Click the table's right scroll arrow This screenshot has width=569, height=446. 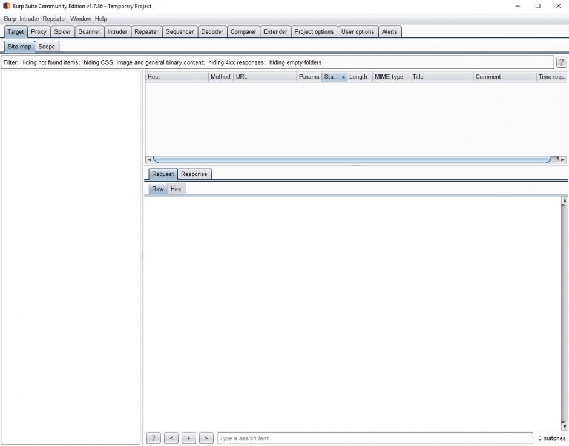(563, 160)
